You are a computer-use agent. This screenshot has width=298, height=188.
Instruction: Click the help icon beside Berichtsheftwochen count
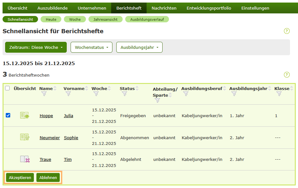click(287, 75)
